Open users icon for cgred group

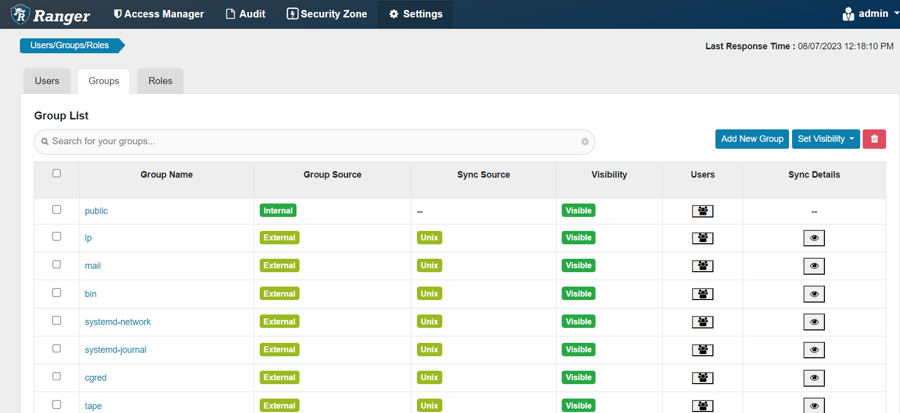tap(702, 378)
